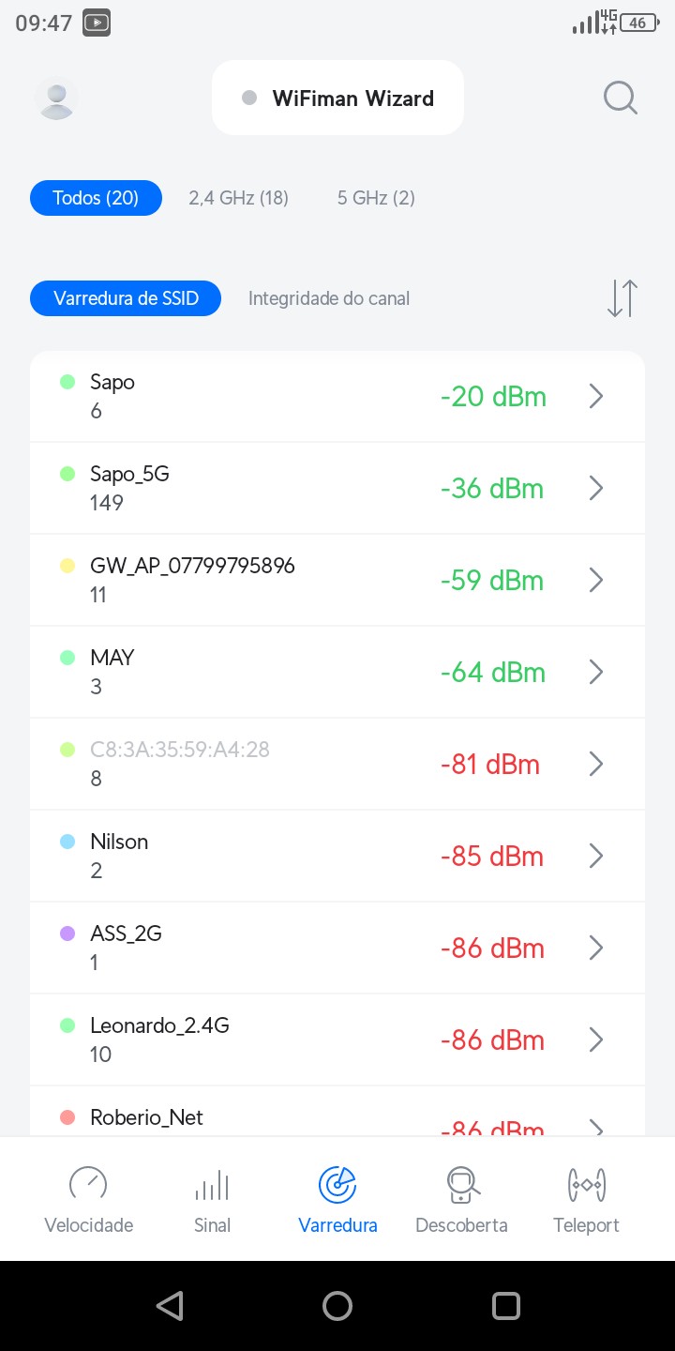
Task: Switch to Integridade do canal tab
Action: (329, 298)
